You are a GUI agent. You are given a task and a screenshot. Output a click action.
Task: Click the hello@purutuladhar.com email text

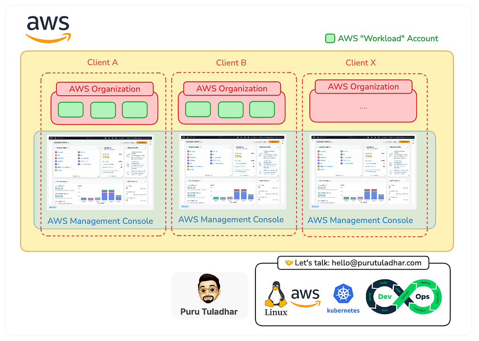pyautogui.click(x=377, y=263)
